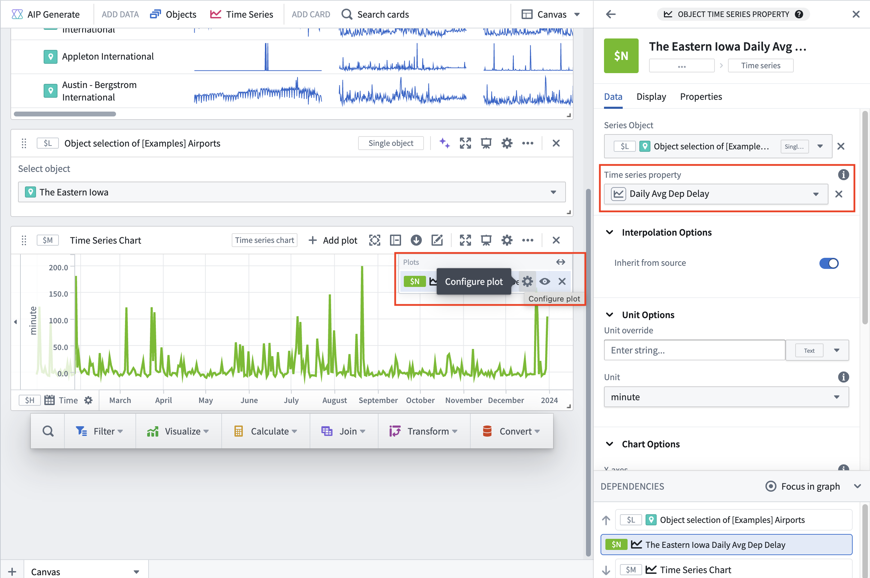Add Time Series data
The image size is (870, 578).
(x=242, y=14)
